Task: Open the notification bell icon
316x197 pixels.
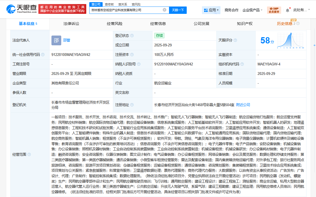Action: [x=288, y=10]
